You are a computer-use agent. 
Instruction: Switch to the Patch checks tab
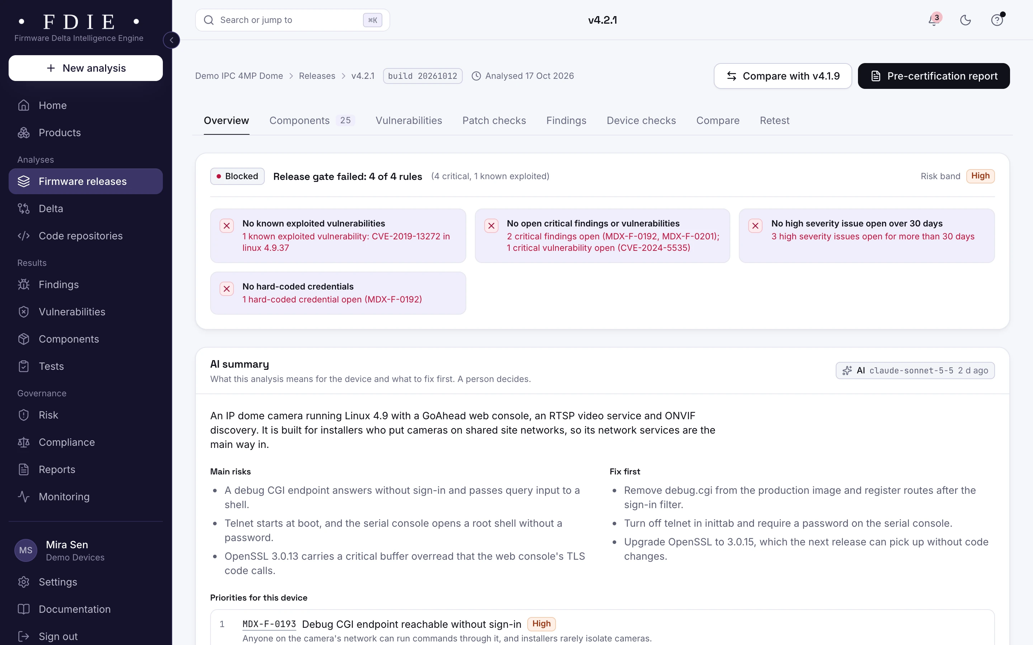(x=494, y=121)
